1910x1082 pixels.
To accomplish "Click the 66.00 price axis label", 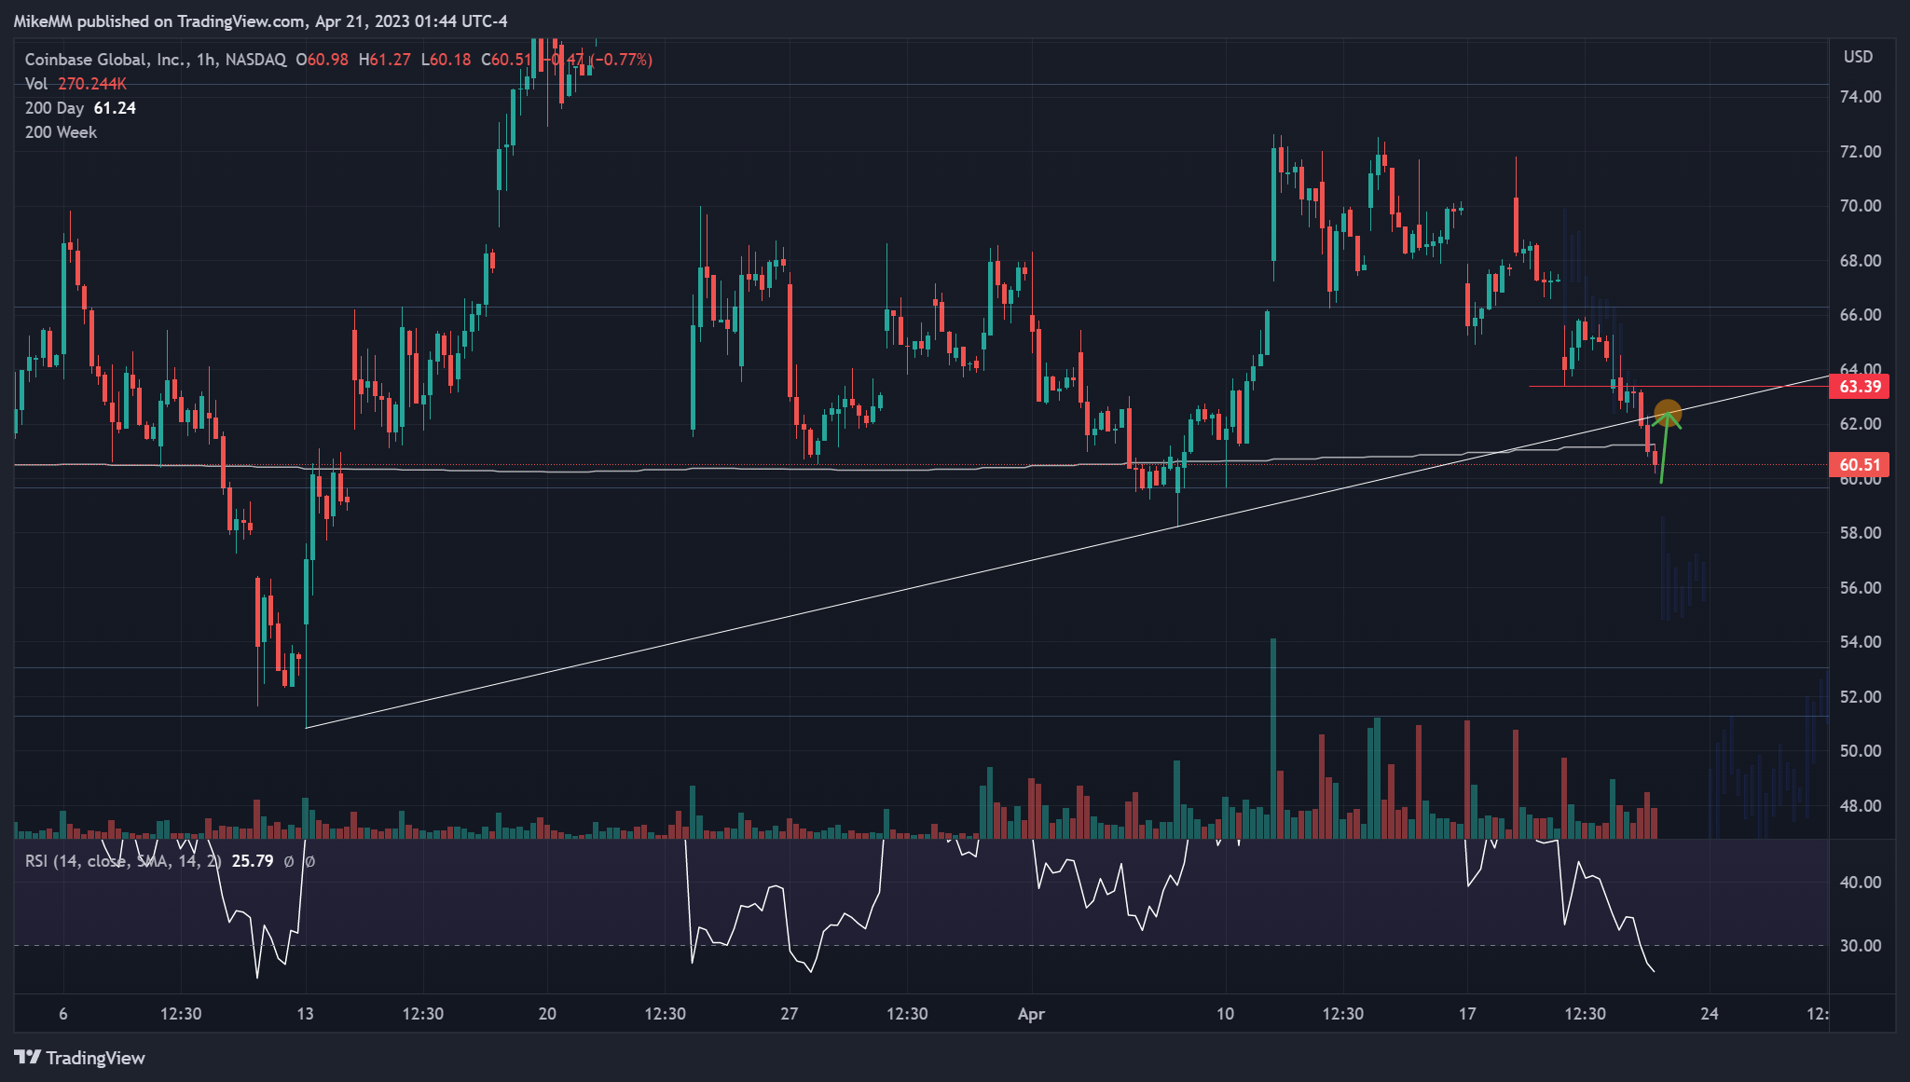I will (x=1860, y=315).
